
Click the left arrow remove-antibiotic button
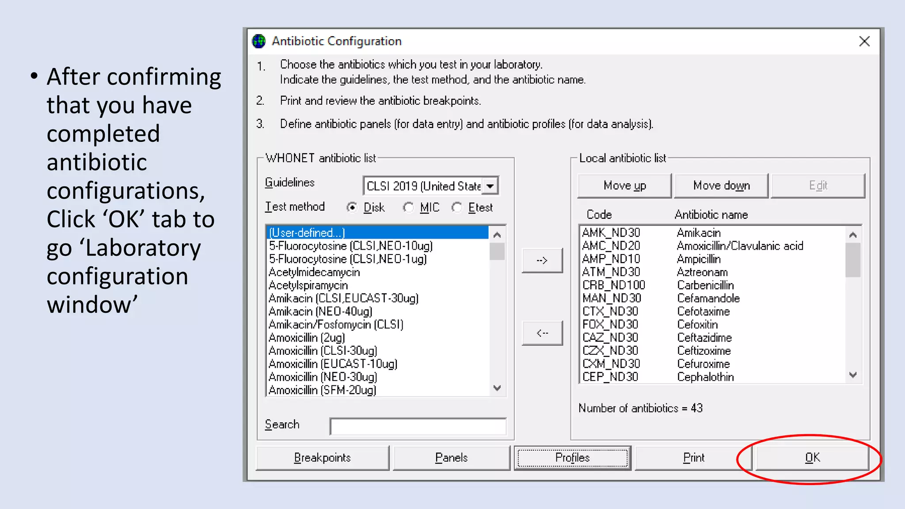tap(542, 333)
